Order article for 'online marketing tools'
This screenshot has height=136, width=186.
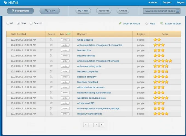click(x=65, y=66)
